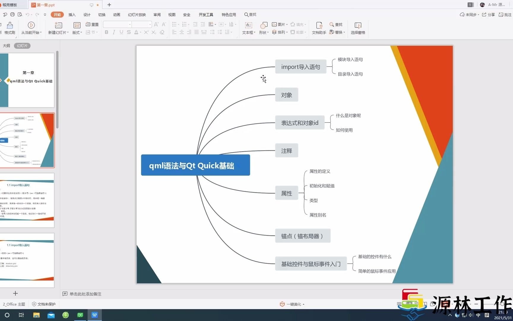Screen dimensions: 513x321
Task: Click the Format Painter (格式刷) icon
Action: coord(10,25)
